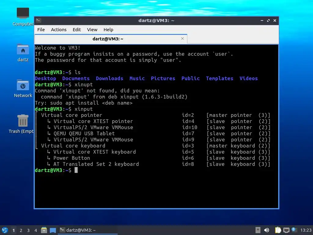The width and height of the screenshot is (313, 235).
Task: Open the View menu
Action: (92, 30)
